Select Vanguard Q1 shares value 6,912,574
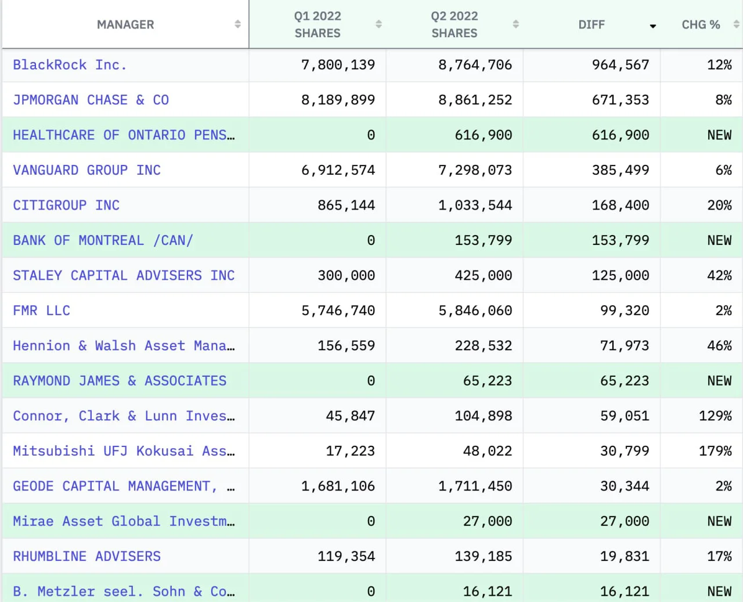This screenshot has width=743, height=602. pyautogui.click(x=338, y=170)
